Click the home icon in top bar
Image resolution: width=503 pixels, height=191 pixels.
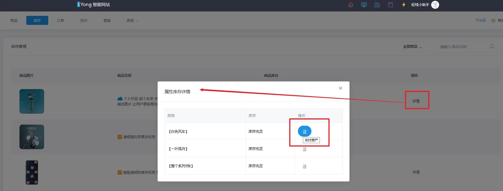(350, 5)
